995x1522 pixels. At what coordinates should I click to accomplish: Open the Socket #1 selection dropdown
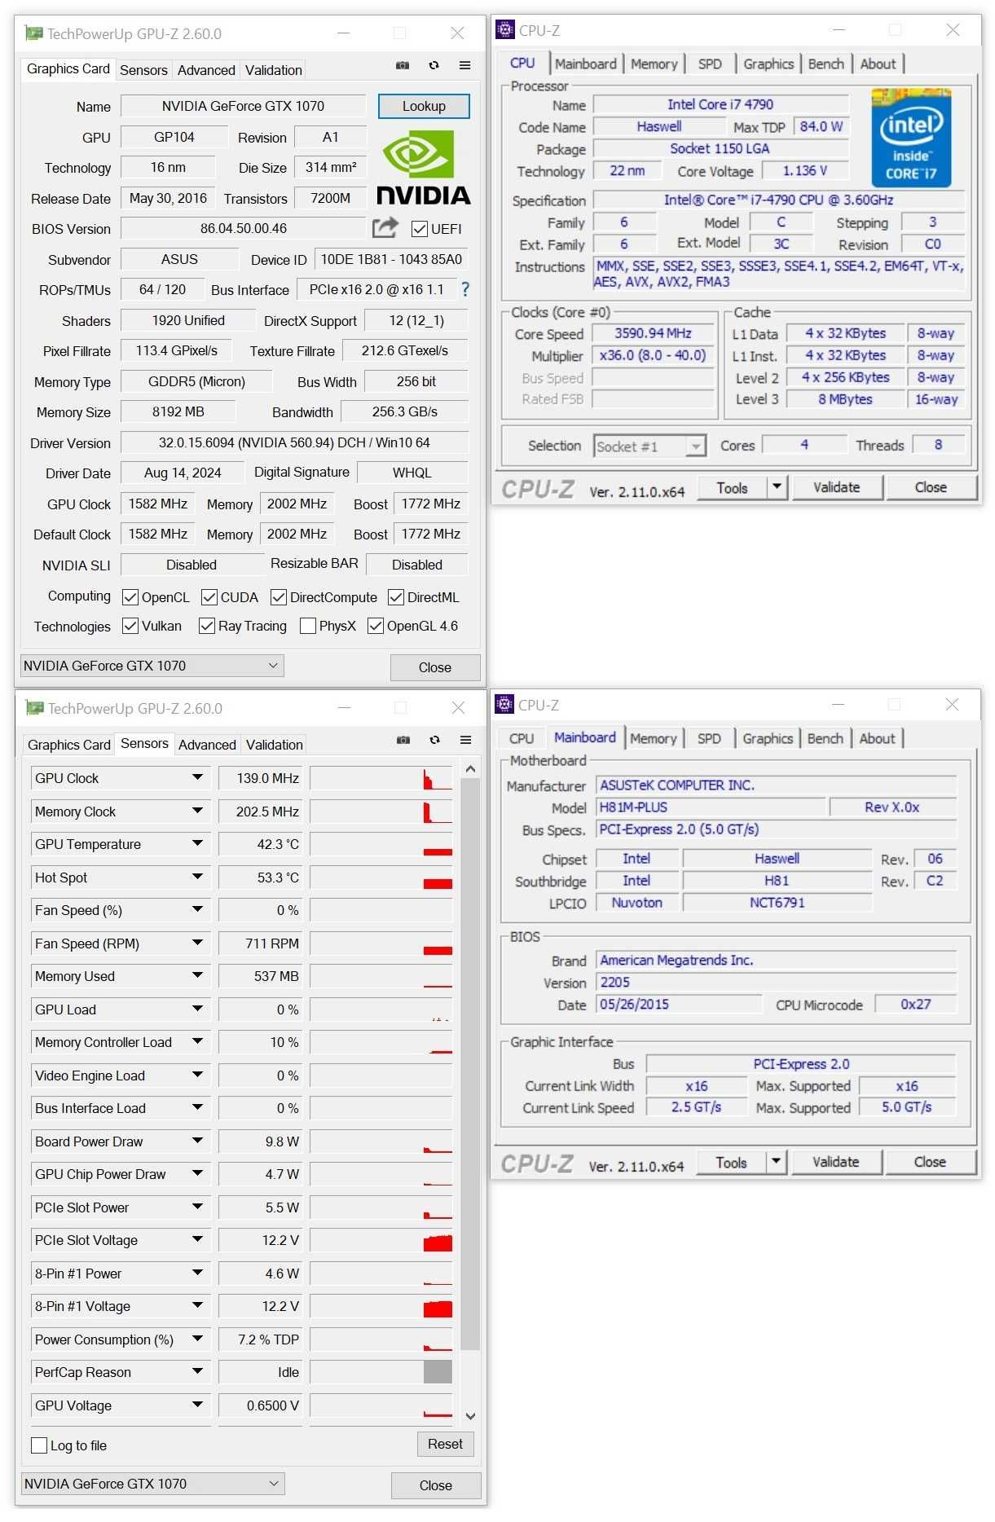point(649,446)
